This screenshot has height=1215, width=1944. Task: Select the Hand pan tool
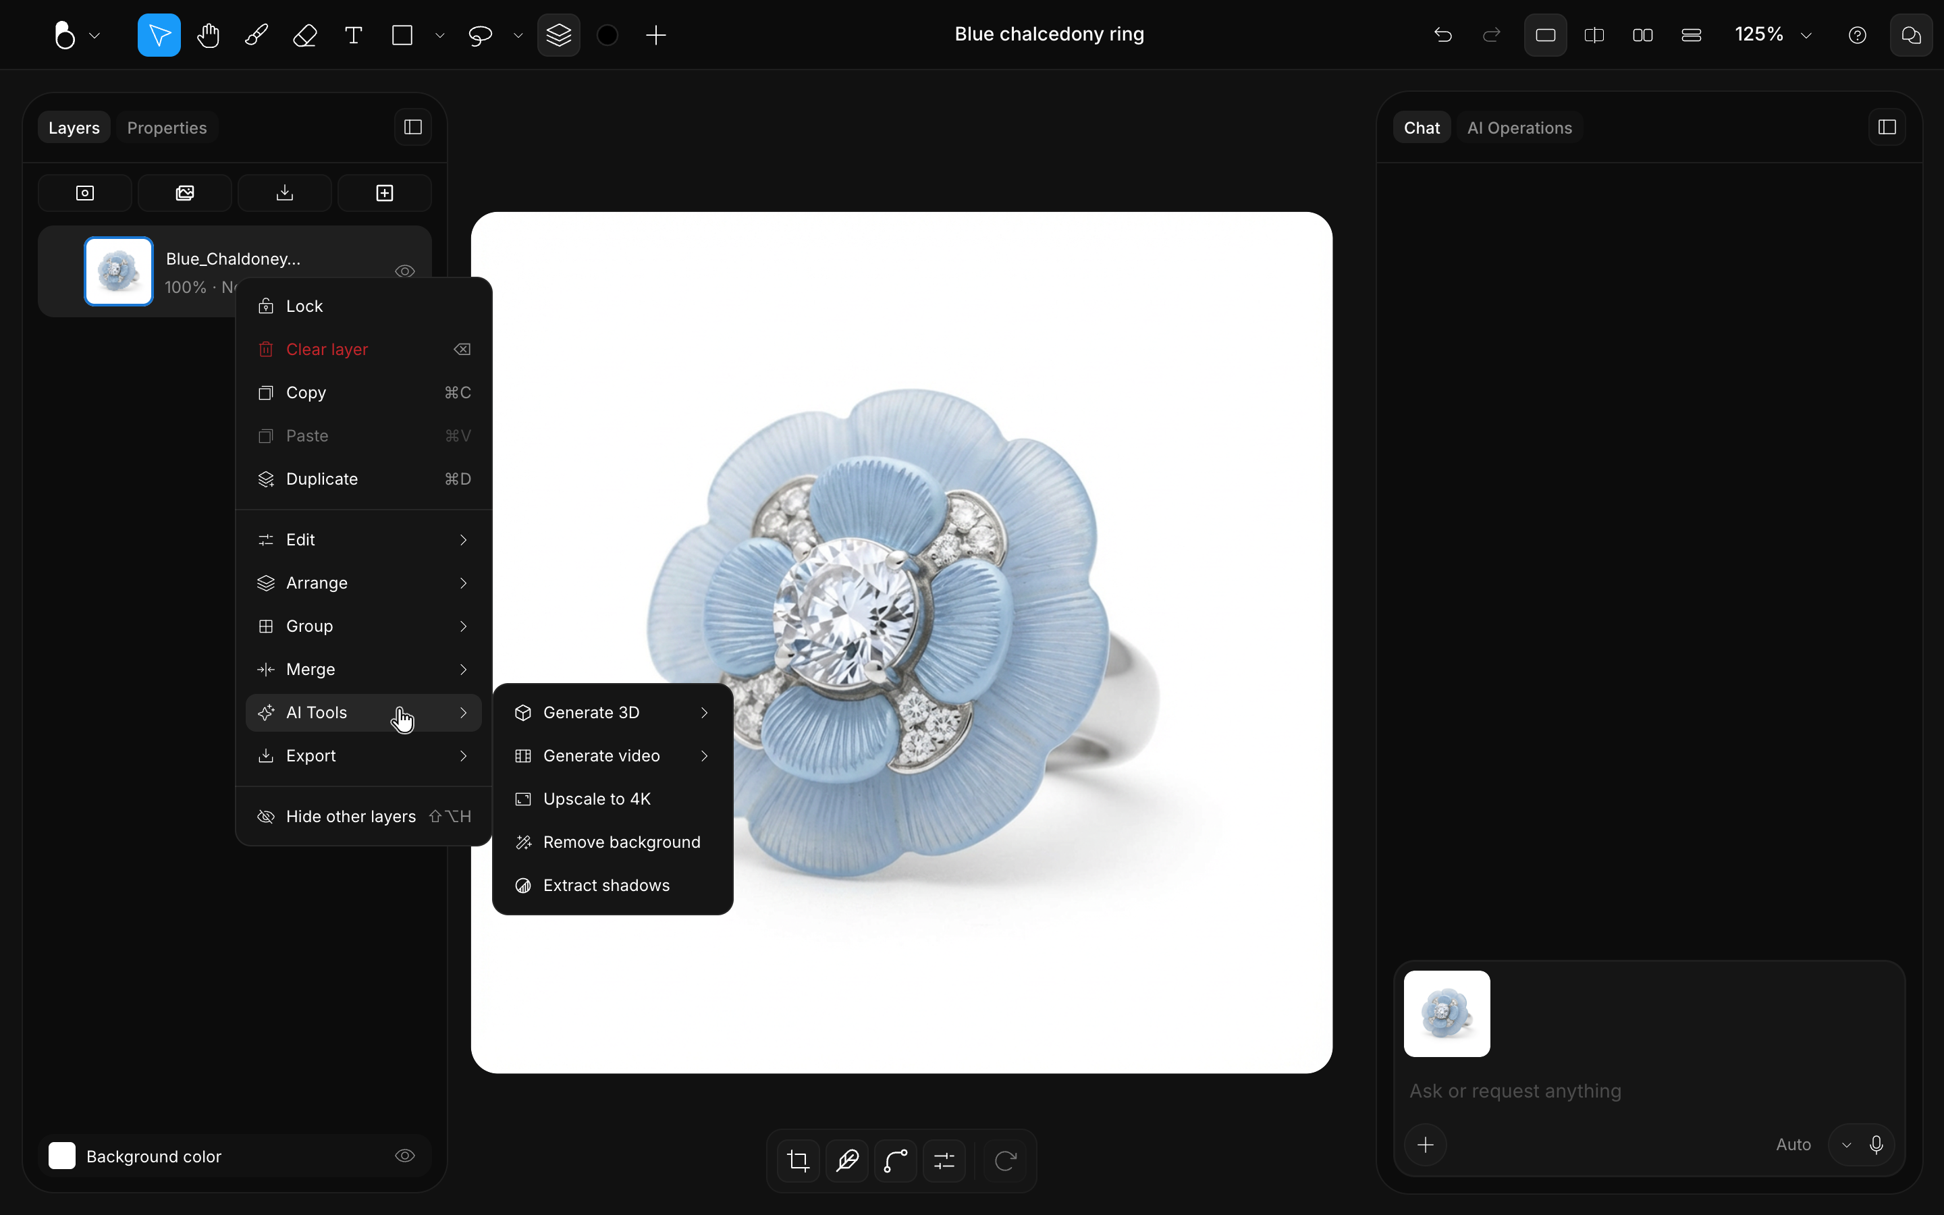click(x=208, y=35)
